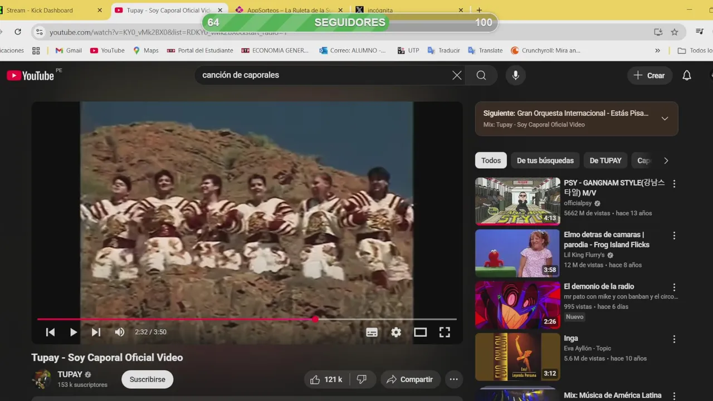Open the TUPAY channel name link
Image resolution: width=713 pixels, height=401 pixels.
point(70,374)
